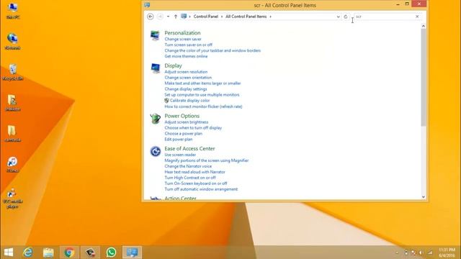The image size is (461, 259).
Task: Open Turn On-Screen keyboard on or off
Action: [x=196, y=183]
